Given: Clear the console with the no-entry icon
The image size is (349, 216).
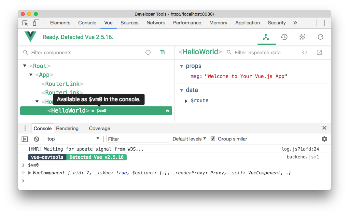Looking at the screenshot, I should 36,139.
